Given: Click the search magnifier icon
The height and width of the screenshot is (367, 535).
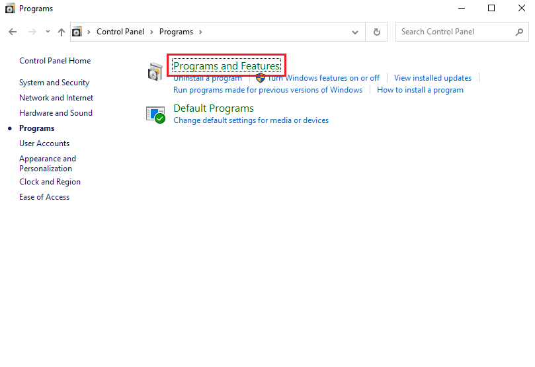Looking at the screenshot, I should click(x=519, y=32).
